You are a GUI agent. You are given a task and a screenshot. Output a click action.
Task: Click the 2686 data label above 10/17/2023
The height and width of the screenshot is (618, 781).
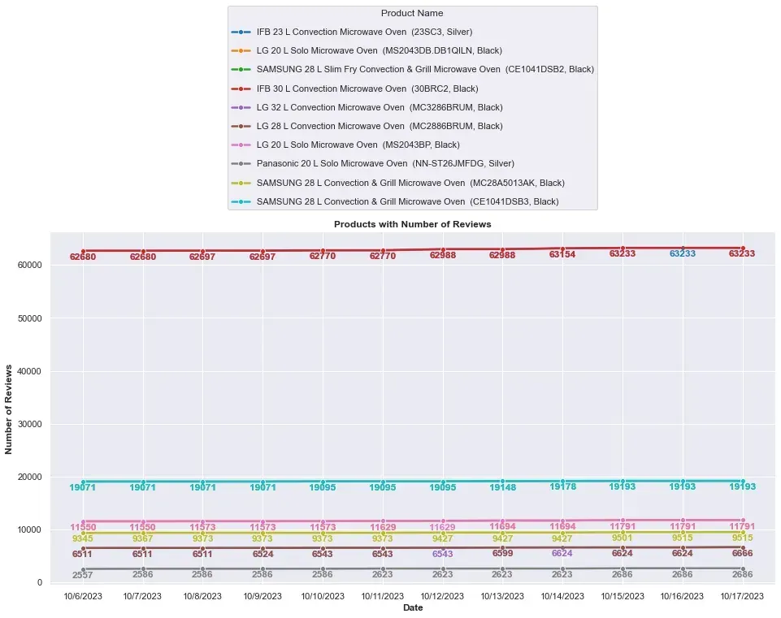click(742, 574)
